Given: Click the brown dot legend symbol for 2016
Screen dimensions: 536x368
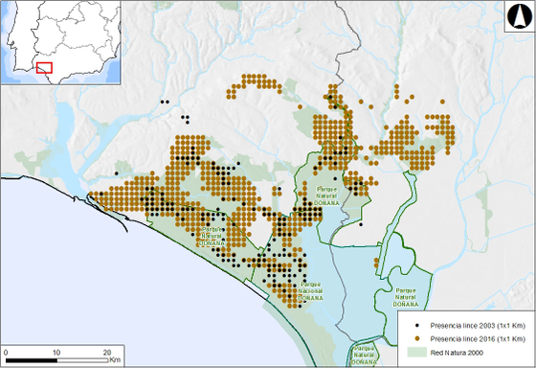Looking at the screenshot, I should (x=416, y=339).
